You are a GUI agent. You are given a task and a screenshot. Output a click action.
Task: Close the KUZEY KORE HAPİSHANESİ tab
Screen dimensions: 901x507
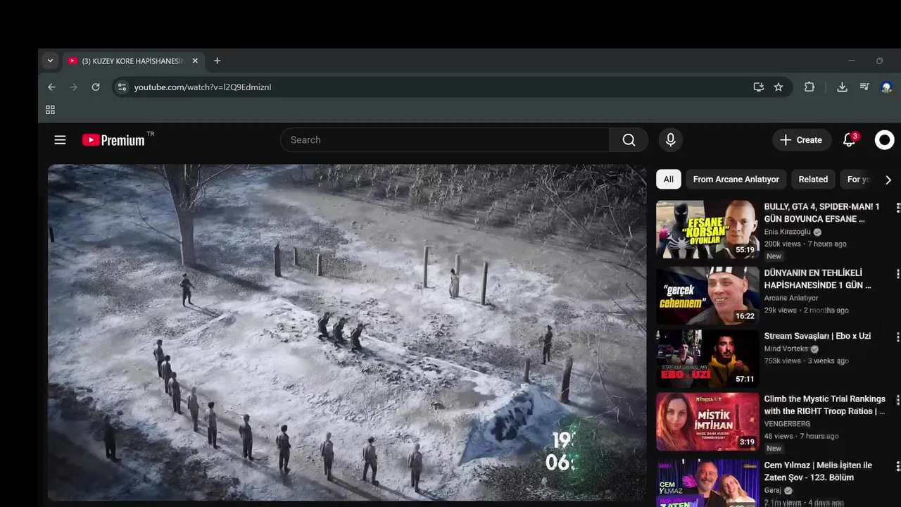(x=195, y=61)
